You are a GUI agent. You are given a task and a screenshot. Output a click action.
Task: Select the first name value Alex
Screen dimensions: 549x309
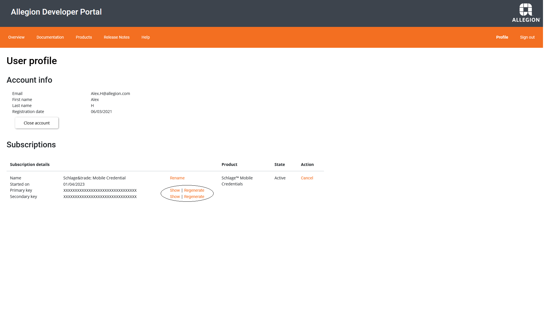pos(95,100)
